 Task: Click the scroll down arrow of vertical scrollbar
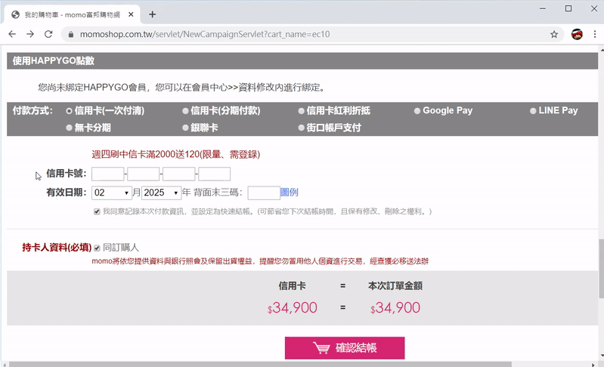point(601,356)
